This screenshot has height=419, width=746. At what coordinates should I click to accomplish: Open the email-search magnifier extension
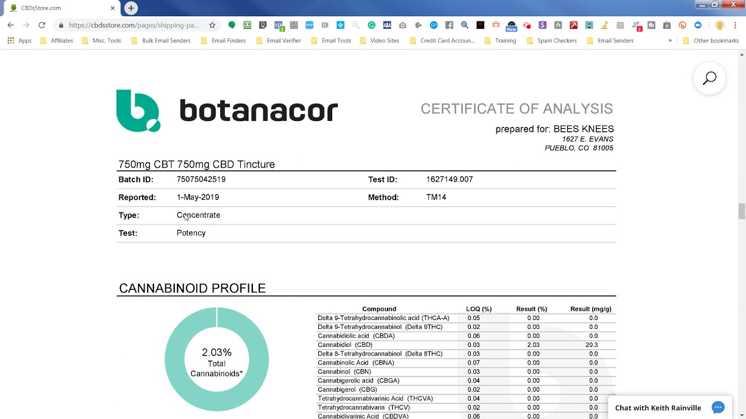tap(465, 25)
